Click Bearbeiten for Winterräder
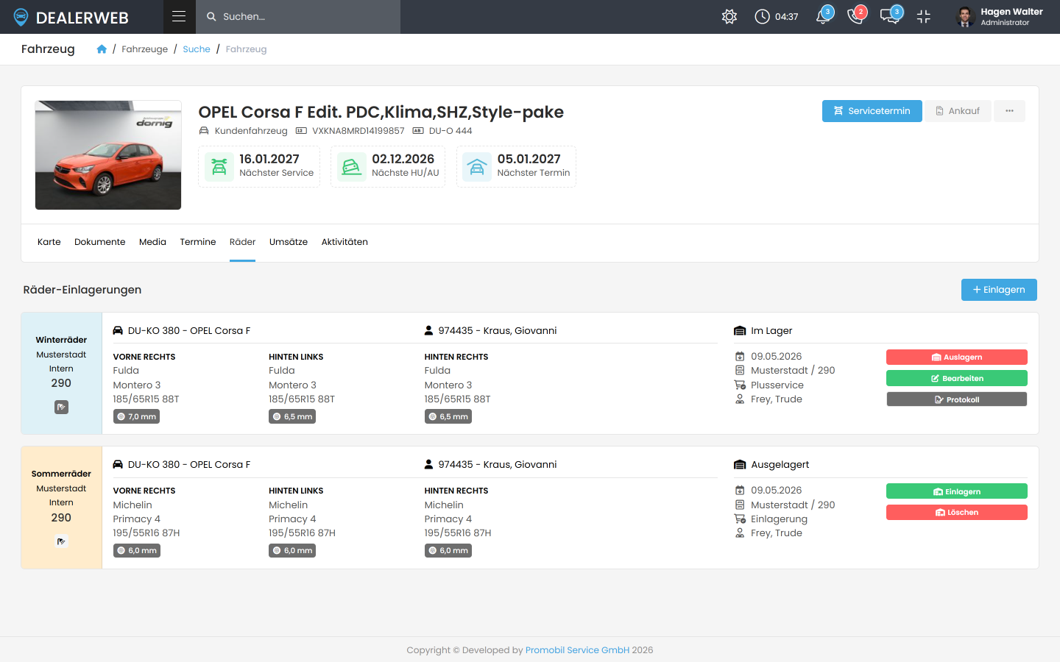Viewport: 1060px width, 662px height. click(x=956, y=378)
